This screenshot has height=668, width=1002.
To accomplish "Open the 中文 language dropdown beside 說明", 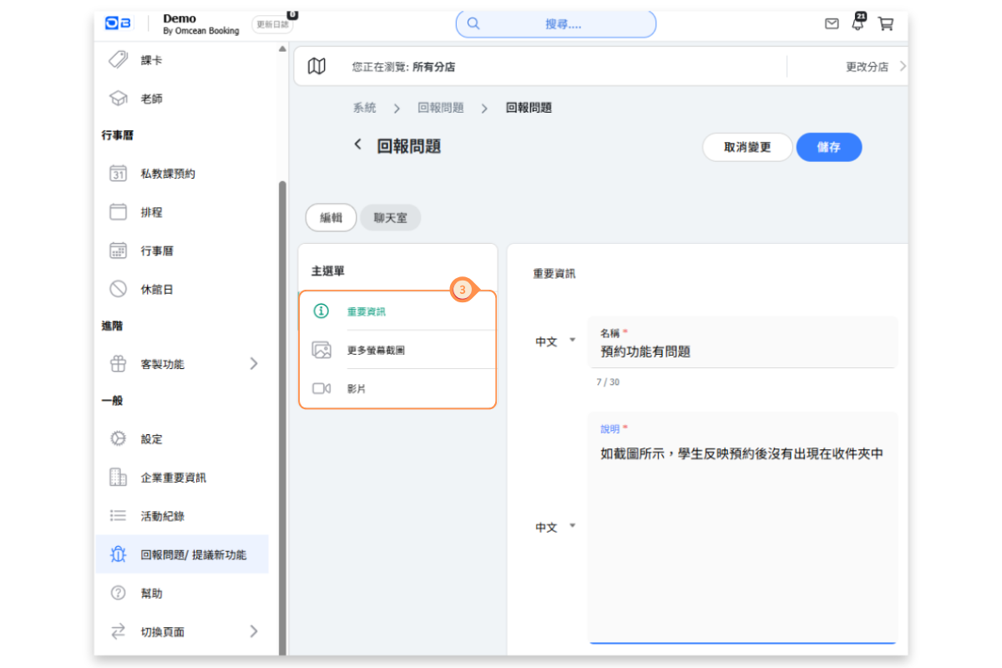I will click(556, 527).
